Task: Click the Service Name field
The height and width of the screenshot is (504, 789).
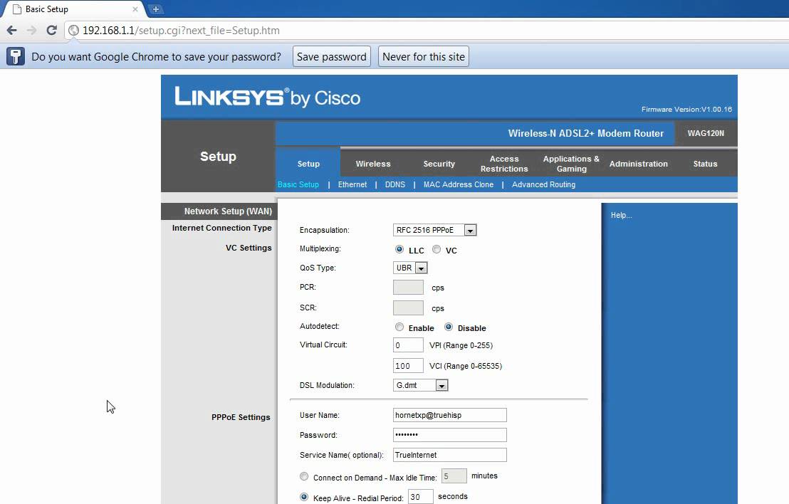Action: pos(450,455)
